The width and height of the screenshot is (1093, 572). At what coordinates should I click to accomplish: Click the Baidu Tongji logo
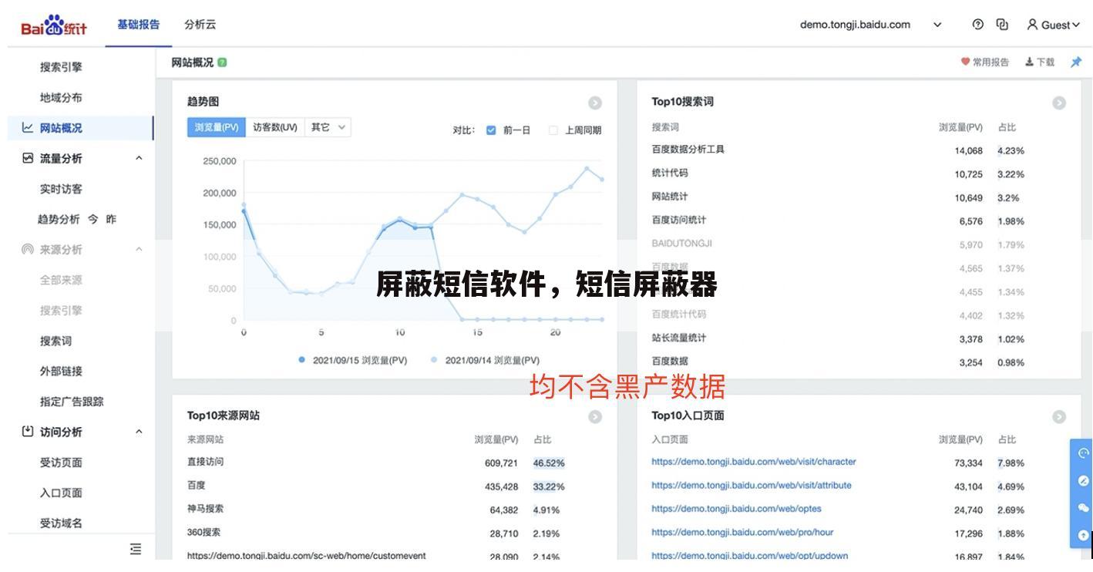click(x=54, y=25)
